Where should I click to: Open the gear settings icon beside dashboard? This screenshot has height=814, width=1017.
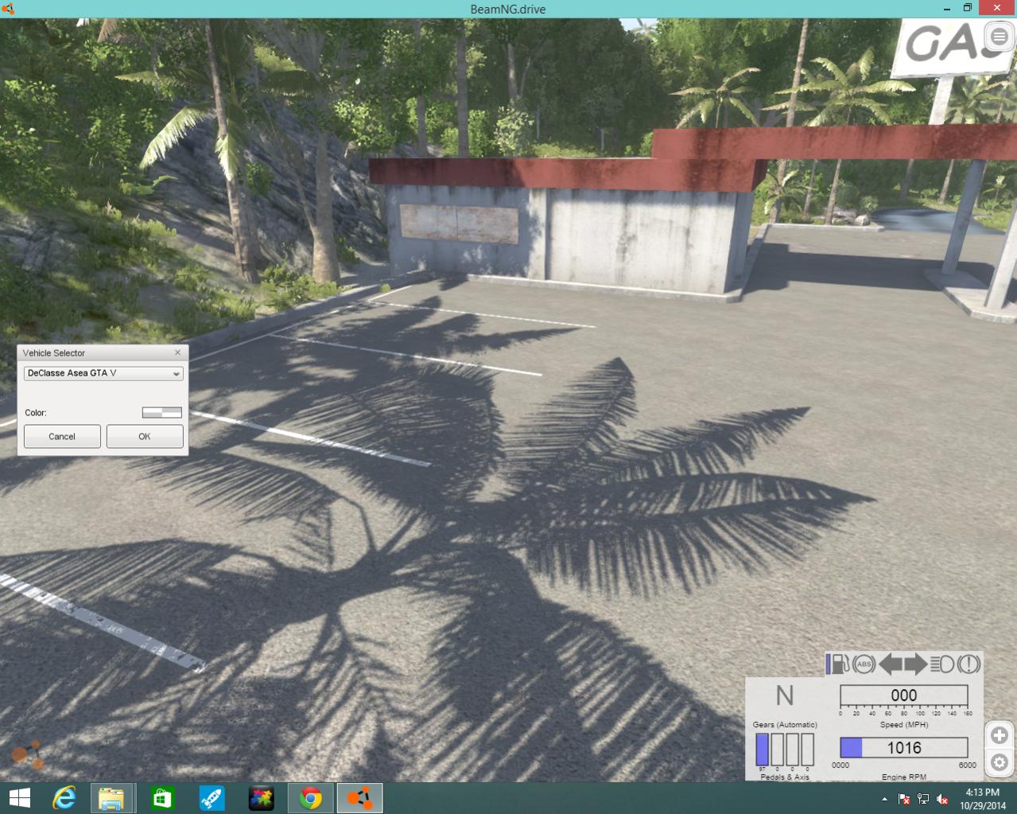click(x=1000, y=763)
